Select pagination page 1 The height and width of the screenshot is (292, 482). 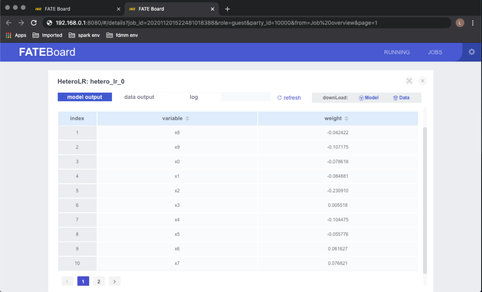pos(83,281)
